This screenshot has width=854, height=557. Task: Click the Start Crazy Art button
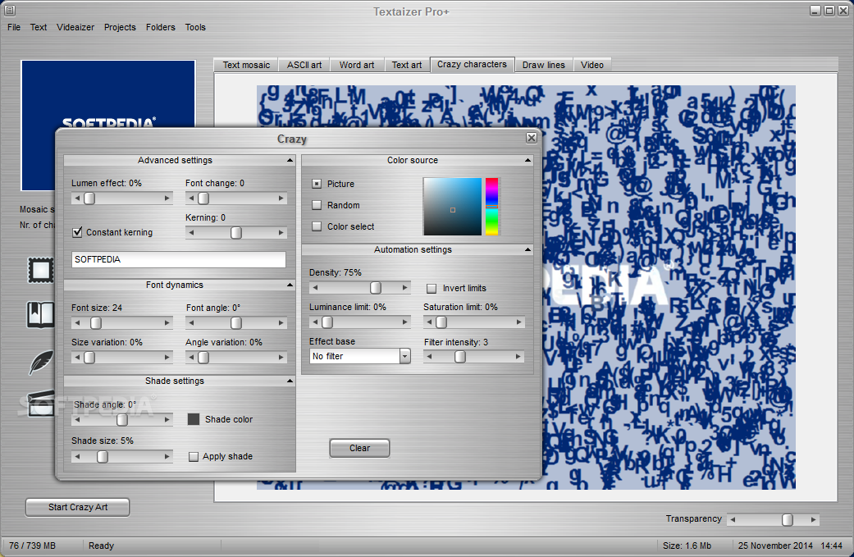click(x=77, y=507)
